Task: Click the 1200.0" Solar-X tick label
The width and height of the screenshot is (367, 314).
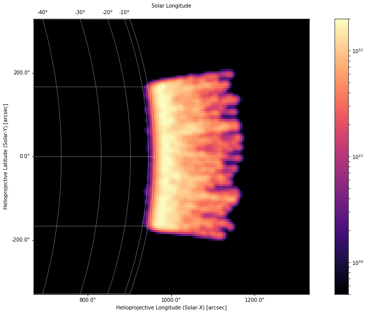Action: click(254, 300)
